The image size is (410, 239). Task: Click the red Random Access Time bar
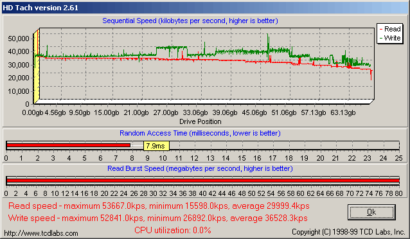pos(68,145)
